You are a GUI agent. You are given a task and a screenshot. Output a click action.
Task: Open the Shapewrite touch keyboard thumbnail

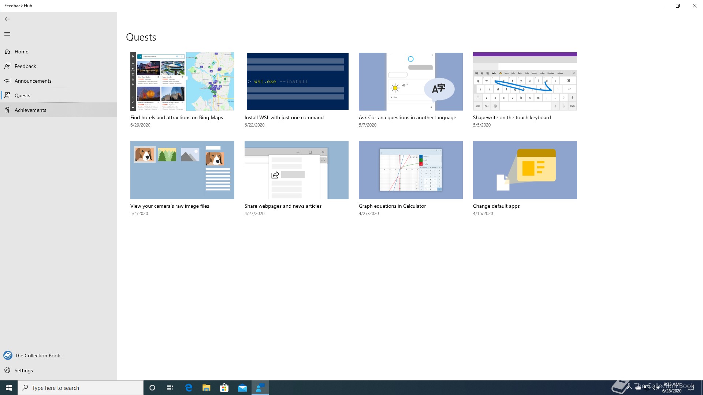tap(525, 82)
